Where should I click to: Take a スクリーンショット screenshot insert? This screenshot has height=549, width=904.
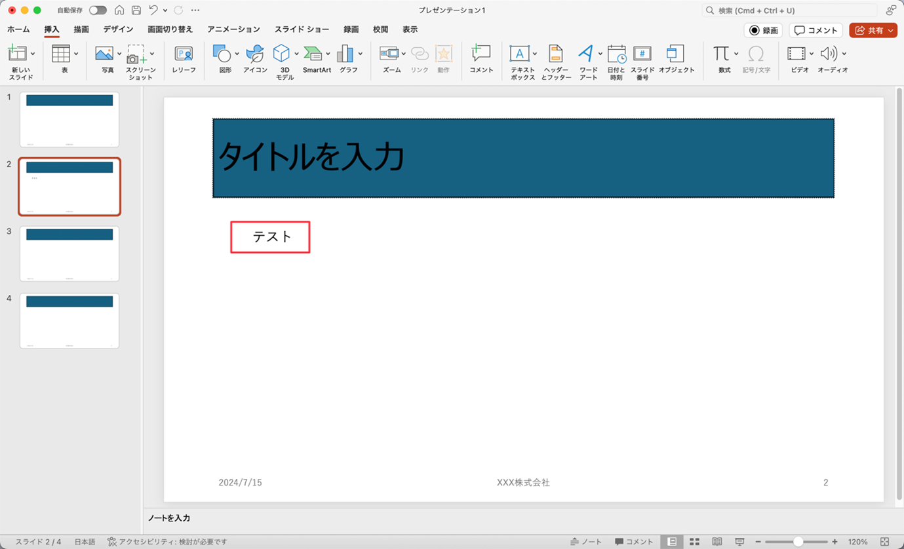(x=136, y=54)
